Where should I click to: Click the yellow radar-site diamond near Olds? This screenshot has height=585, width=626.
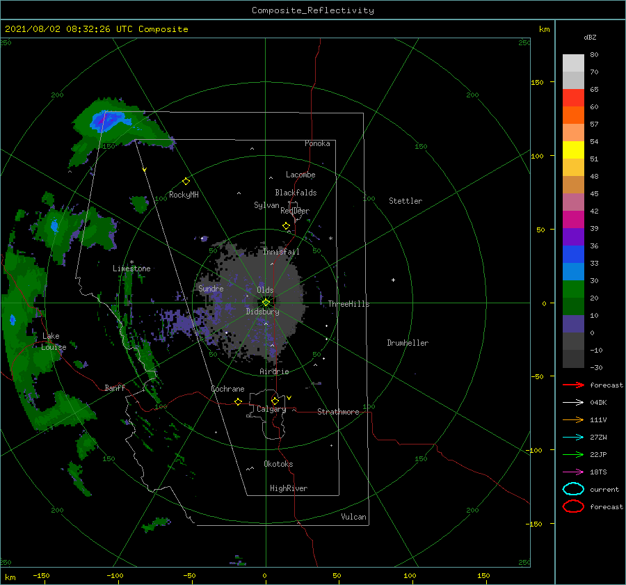point(266,303)
